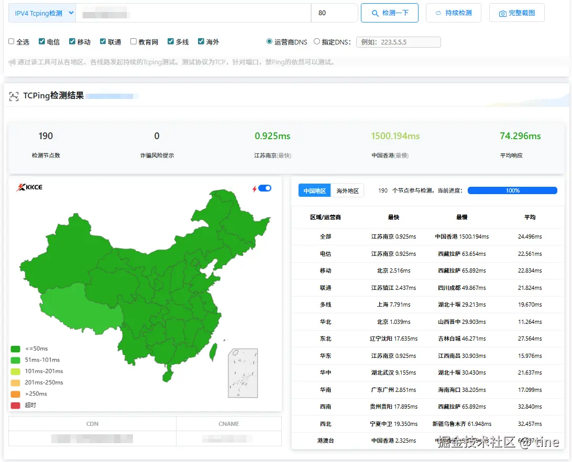Click the 190 检测节点数 value
Screen dimensions: 572x462
46,136
